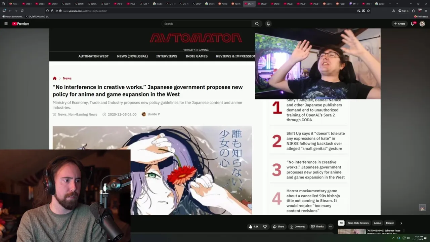Open YouTube notifications bell
The width and height of the screenshot is (430, 242).
[413, 24]
